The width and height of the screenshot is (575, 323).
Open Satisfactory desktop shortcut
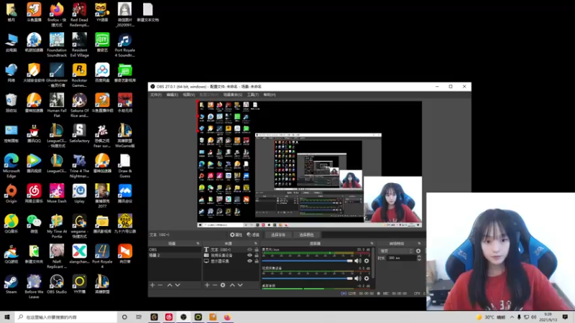(79, 134)
